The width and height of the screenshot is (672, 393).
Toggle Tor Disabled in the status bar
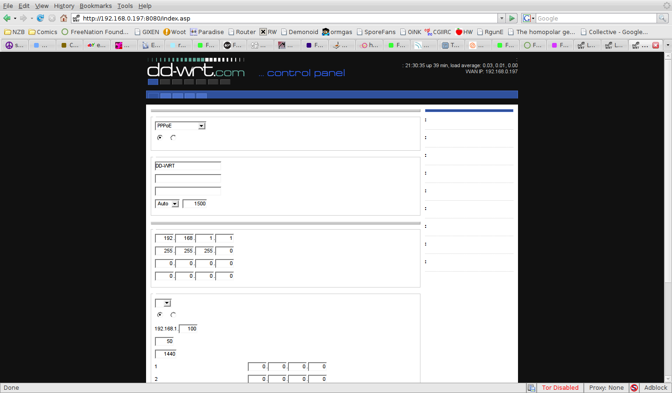(560, 388)
